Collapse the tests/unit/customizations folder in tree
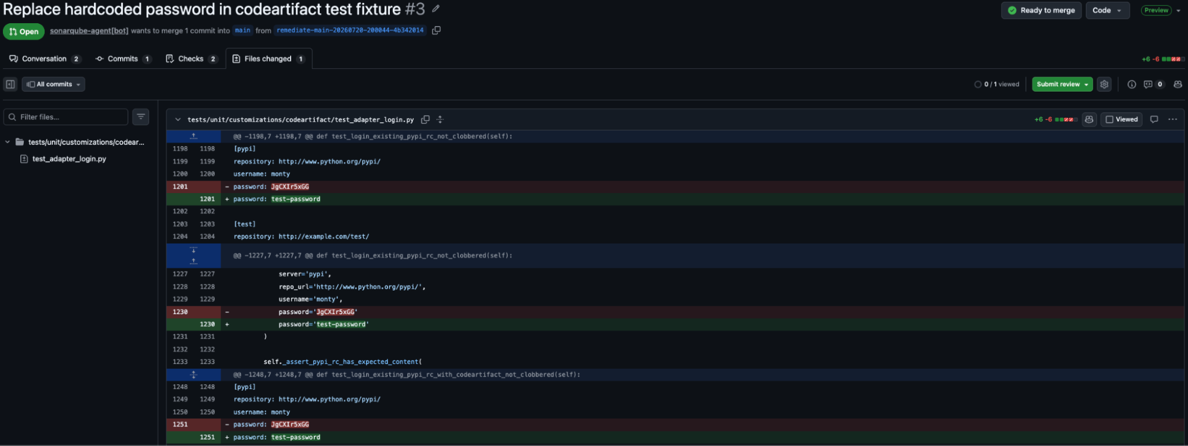This screenshot has height=446, width=1188. 7,142
